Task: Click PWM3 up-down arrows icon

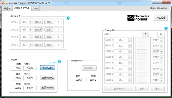Action: (x=37, y=88)
